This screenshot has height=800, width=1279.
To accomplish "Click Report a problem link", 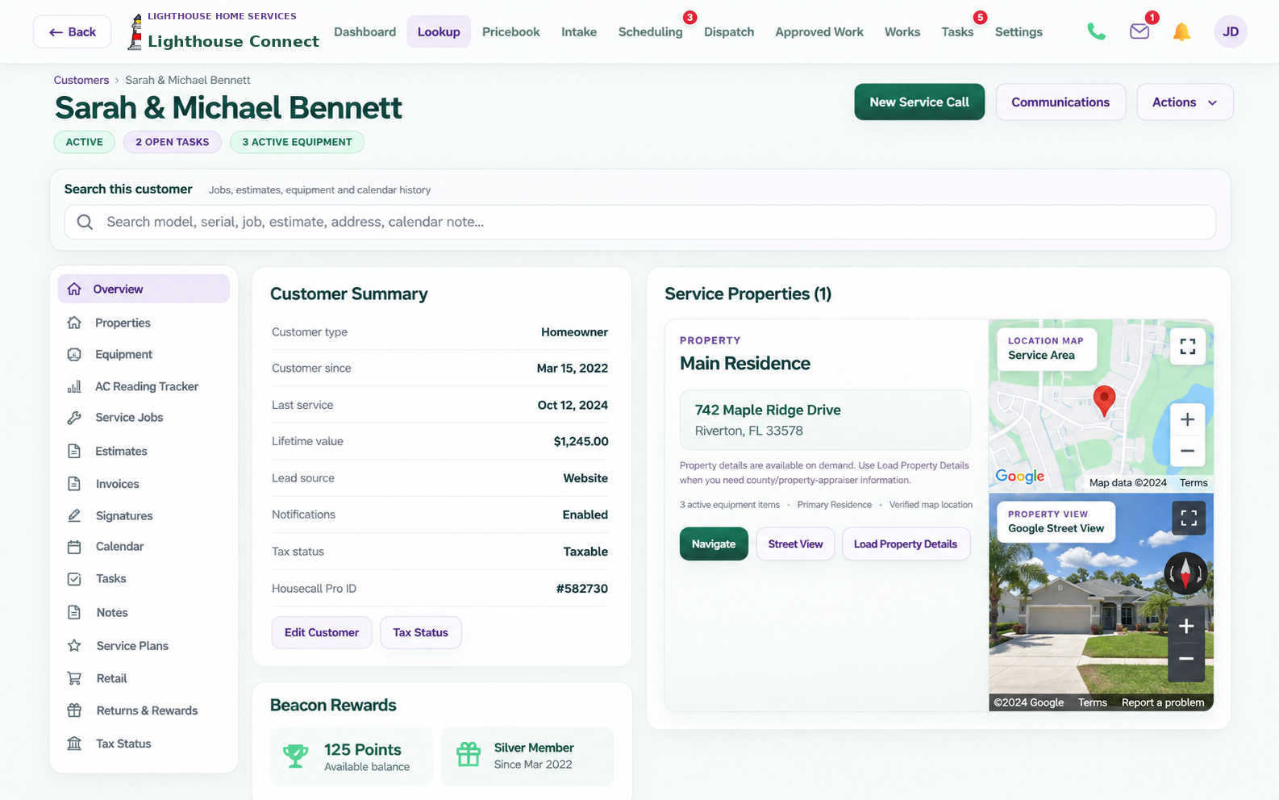I will [1163, 702].
